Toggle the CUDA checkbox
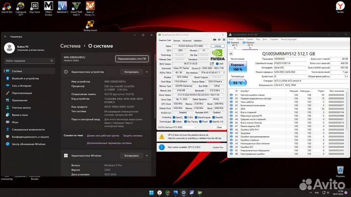This screenshot has width=351, height=197. pyautogui.click(x=185, y=117)
